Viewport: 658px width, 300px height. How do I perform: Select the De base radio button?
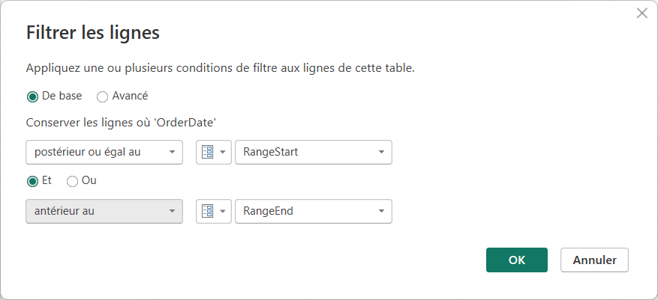click(x=32, y=96)
